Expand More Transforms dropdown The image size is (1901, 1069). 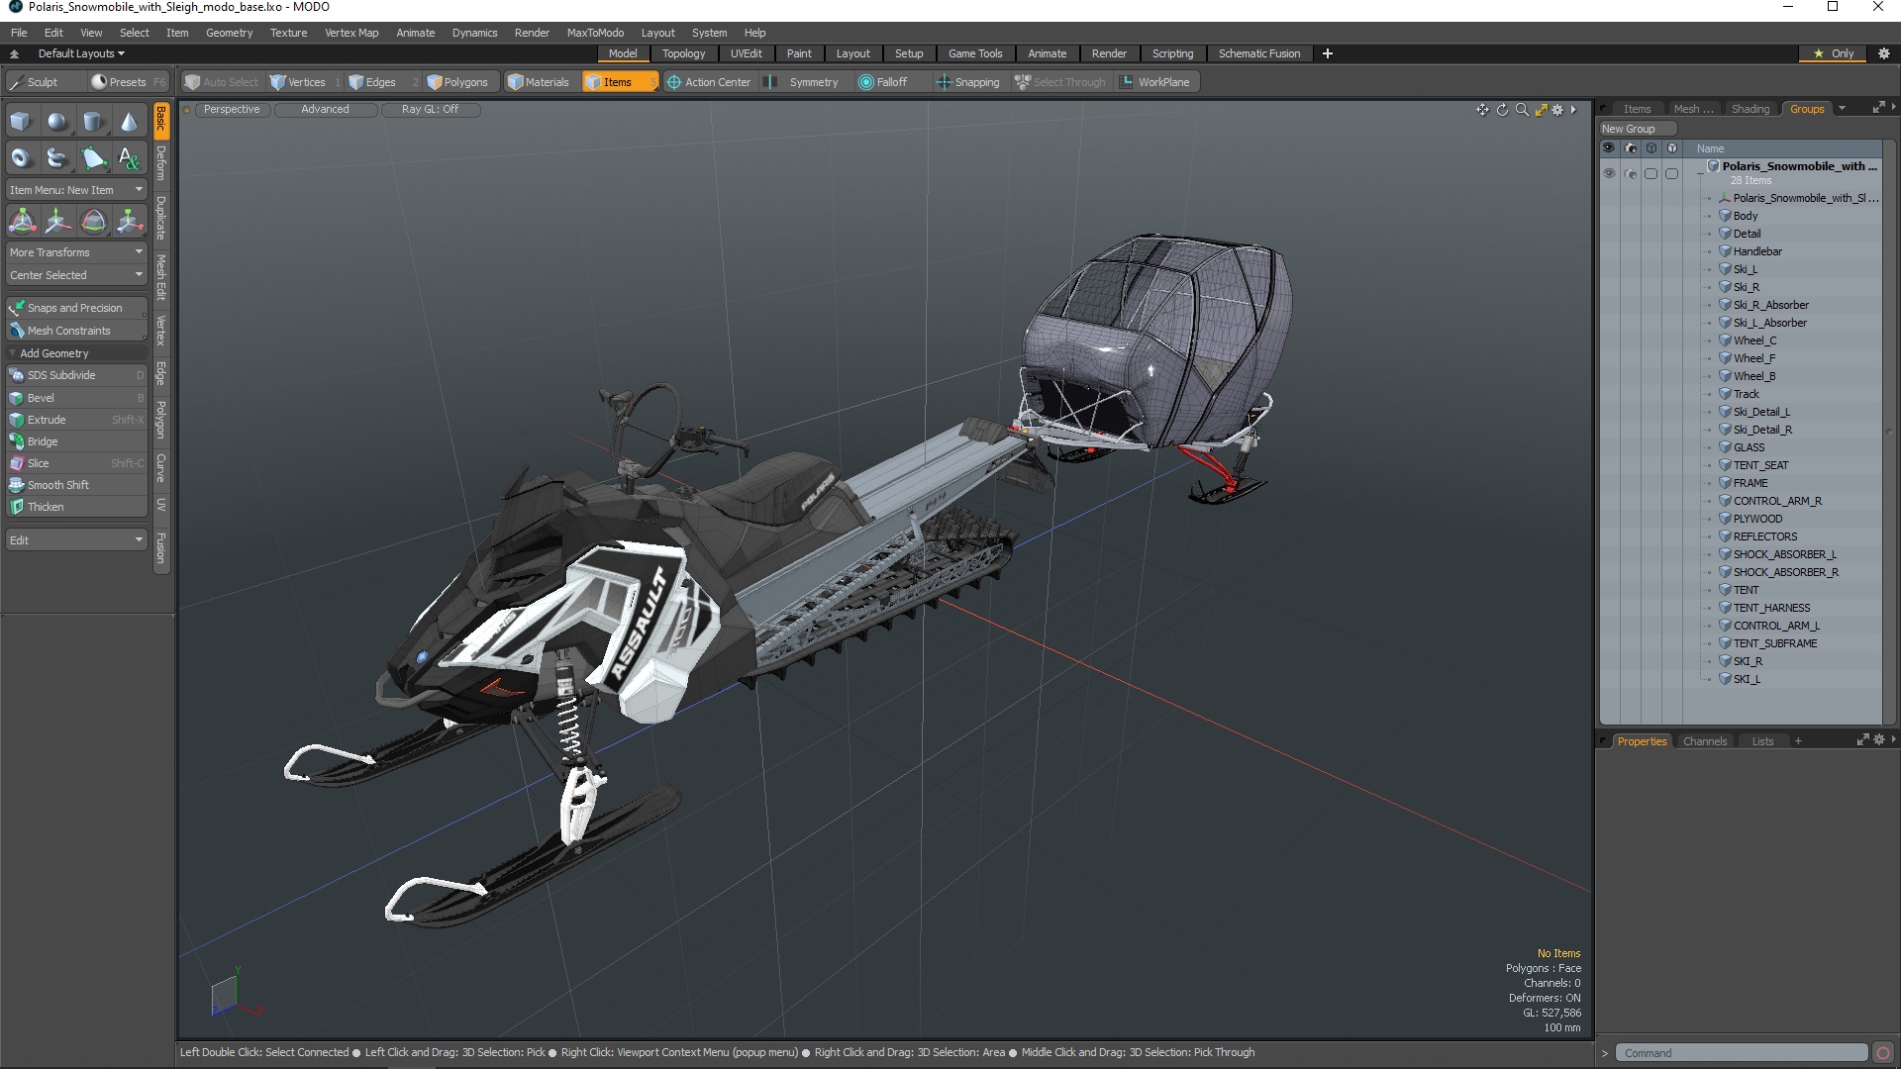(x=76, y=252)
